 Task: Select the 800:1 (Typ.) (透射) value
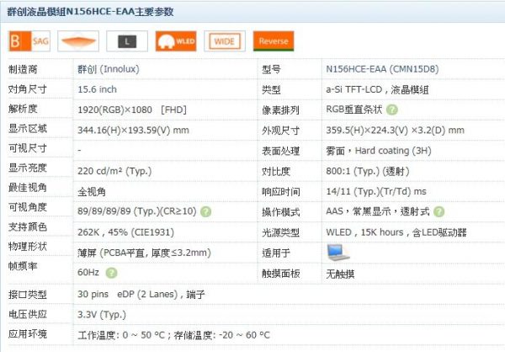(x=368, y=171)
